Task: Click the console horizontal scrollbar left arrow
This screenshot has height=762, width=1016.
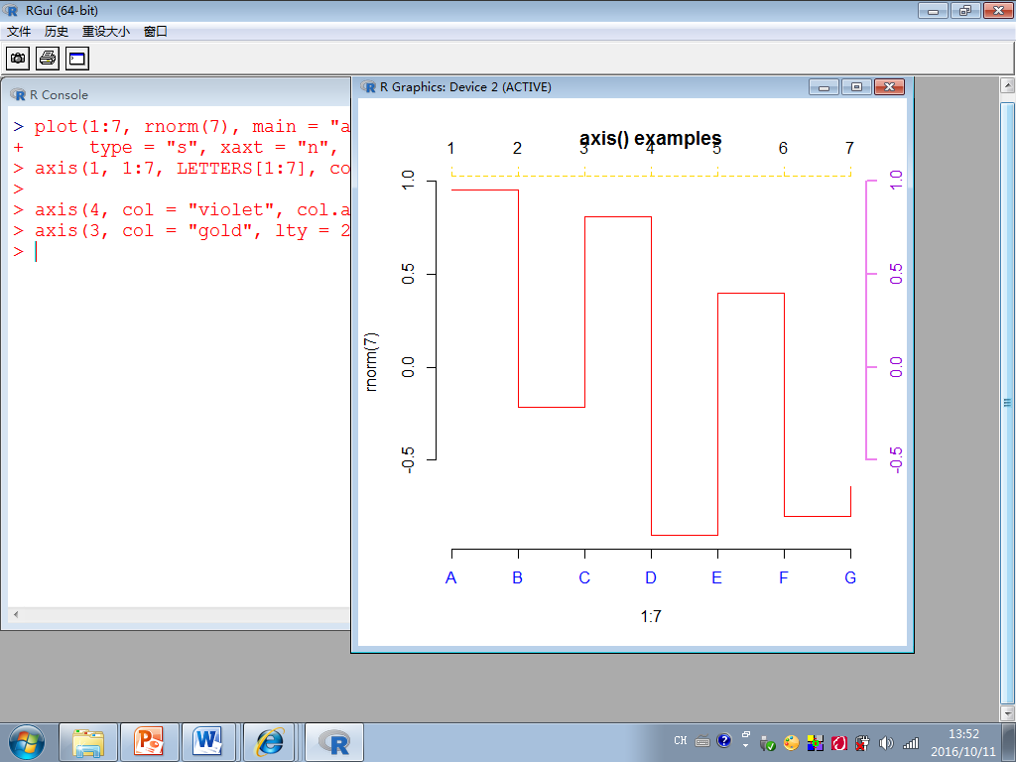Action: 16,614
